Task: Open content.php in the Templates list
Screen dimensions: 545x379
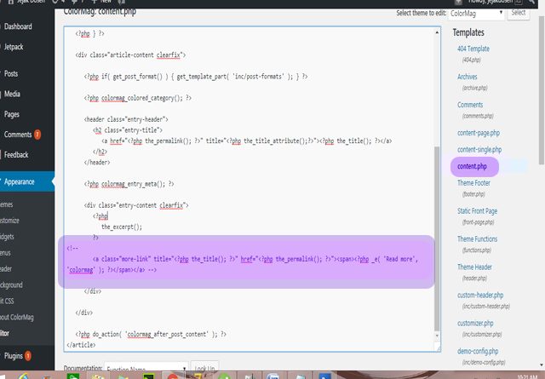Action: click(472, 166)
